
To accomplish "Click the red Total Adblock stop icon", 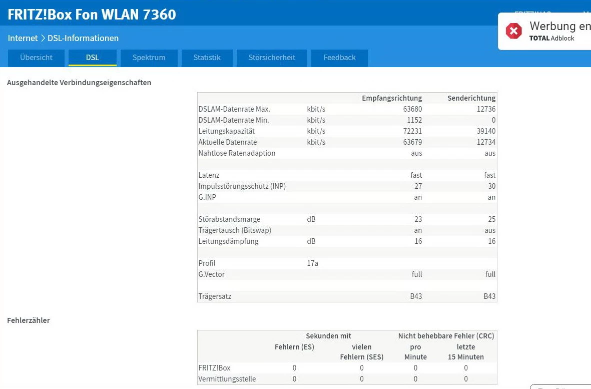I will (x=513, y=31).
